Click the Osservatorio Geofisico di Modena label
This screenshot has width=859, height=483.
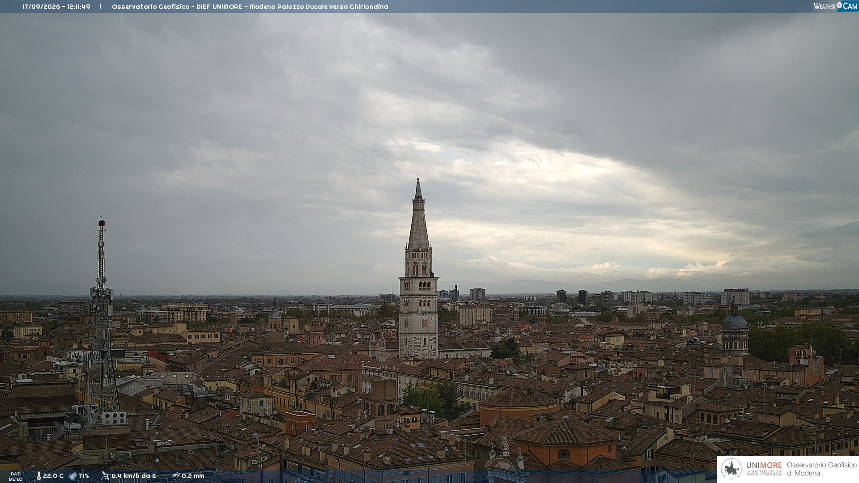[x=821, y=469]
